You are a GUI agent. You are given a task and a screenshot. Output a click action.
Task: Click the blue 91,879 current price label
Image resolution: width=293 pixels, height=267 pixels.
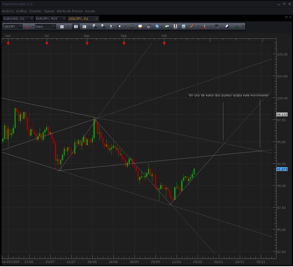(x=282, y=169)
